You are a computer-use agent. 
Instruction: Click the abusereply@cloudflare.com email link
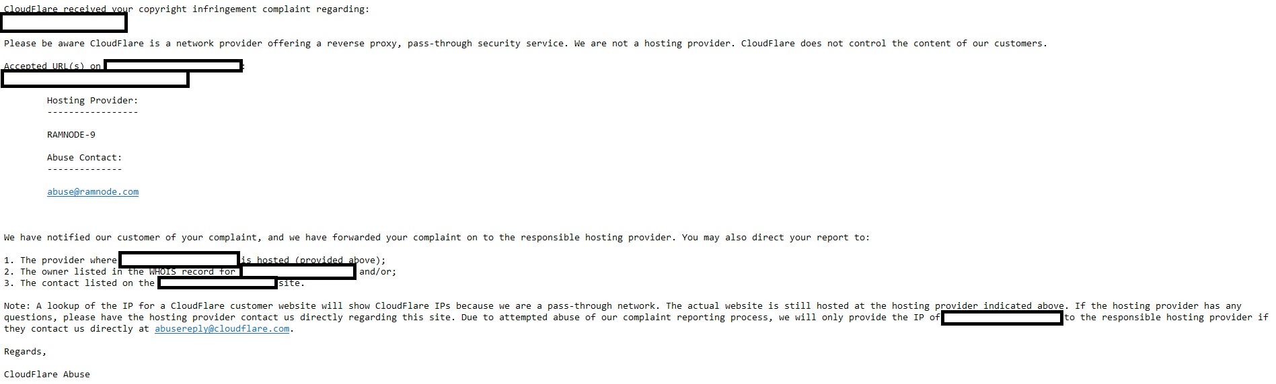pyautogui.click(x=222, y=328)
